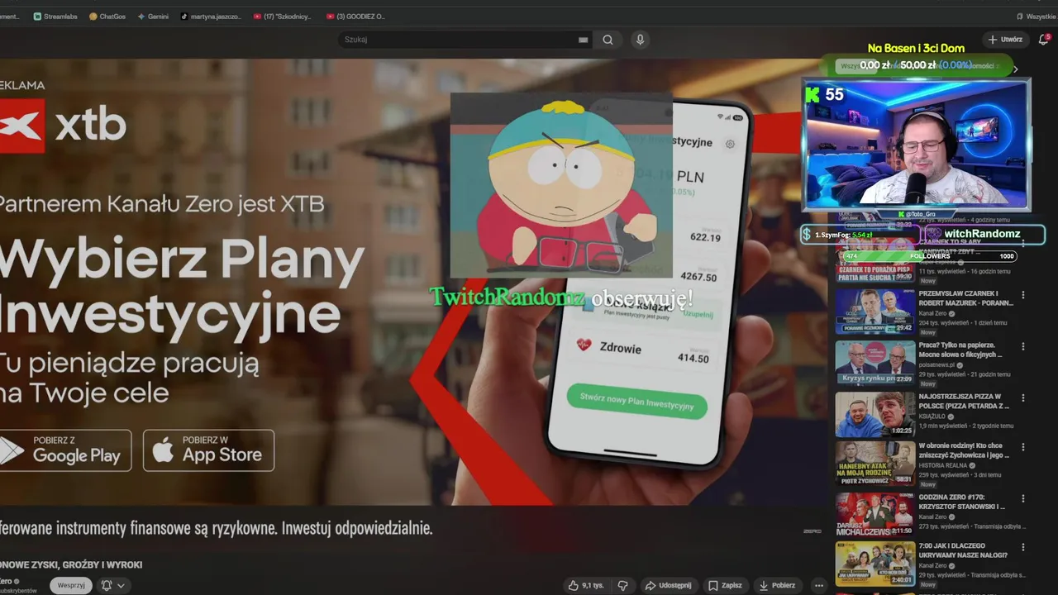Open the martyna.jaszczo TikTok bookmark
Screen dimensions: 1058x595
[x=211, y=17]
